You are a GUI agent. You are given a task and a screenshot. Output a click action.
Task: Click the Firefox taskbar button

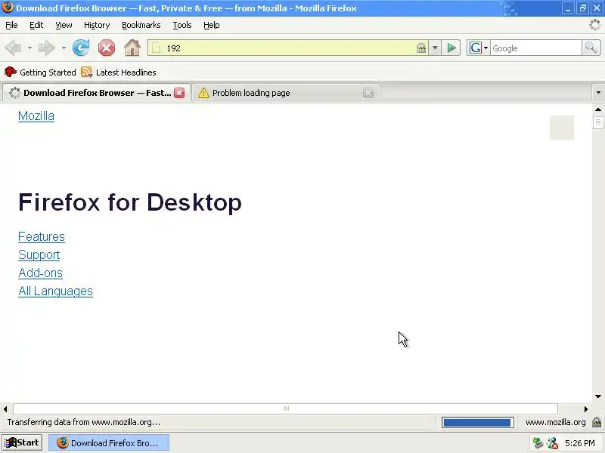tap(109, 443)
